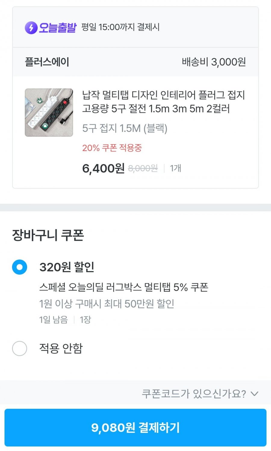Screen dimensions: 271x451
Task: Open the multitap product thumbnail image
Action: tap(49, 113)
